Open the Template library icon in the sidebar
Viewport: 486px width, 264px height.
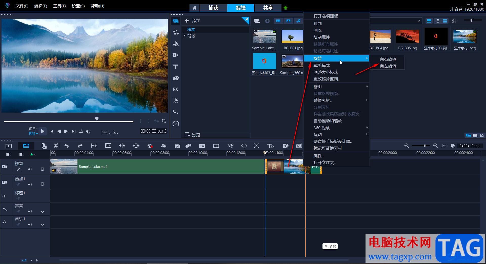pos(176,44)
